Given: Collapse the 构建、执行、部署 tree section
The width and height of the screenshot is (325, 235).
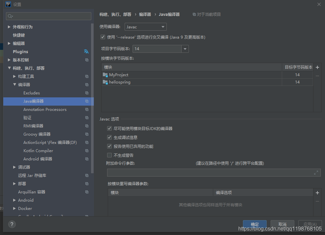Looking at the screenshot, I should pyautogui.click(x=9, y=68).
